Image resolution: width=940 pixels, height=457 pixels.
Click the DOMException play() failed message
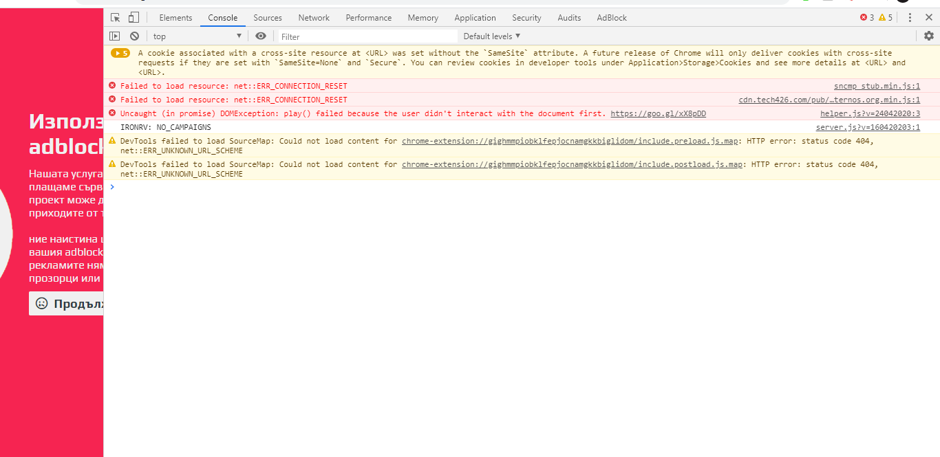coord(363,113)
